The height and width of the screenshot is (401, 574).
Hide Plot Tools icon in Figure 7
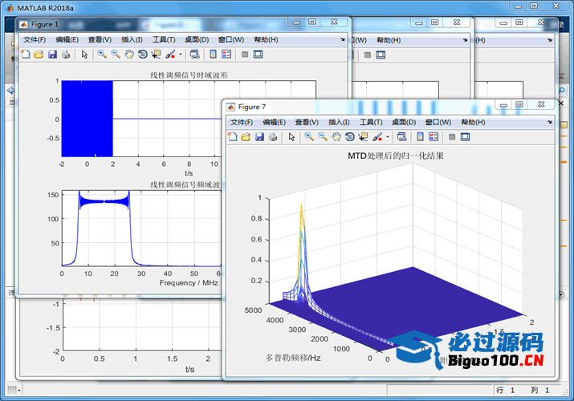452,137
